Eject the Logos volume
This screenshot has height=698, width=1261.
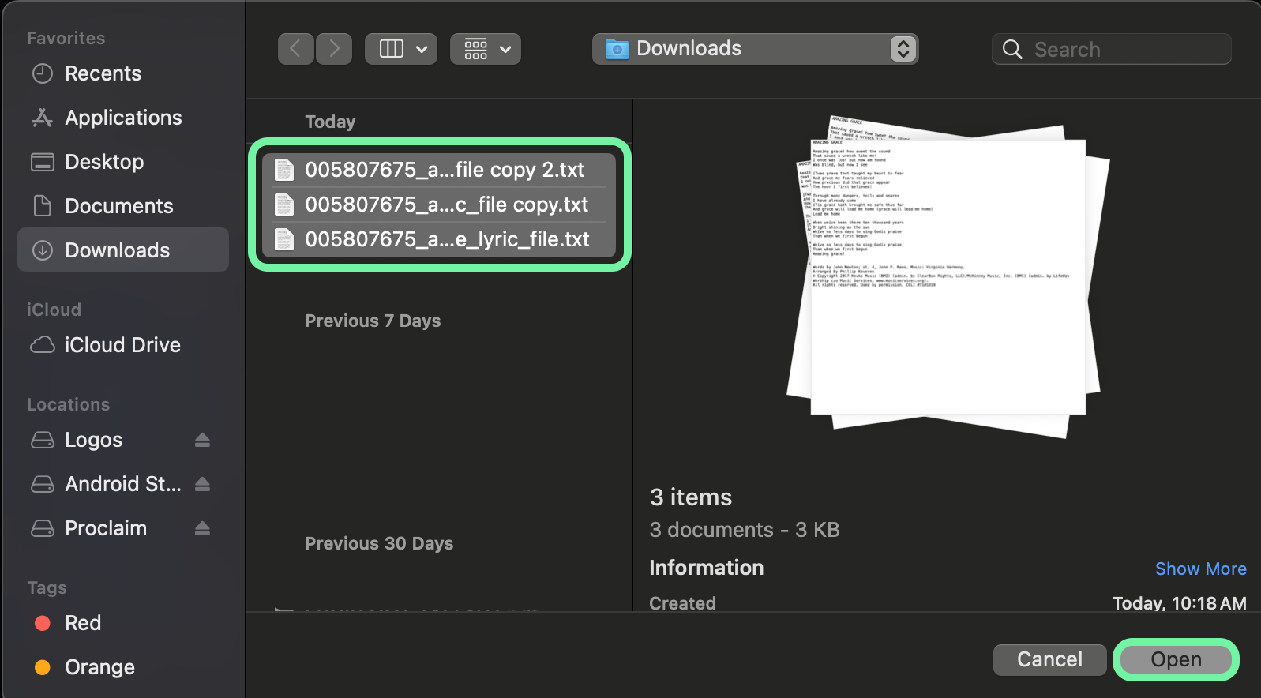pos(203,440)
